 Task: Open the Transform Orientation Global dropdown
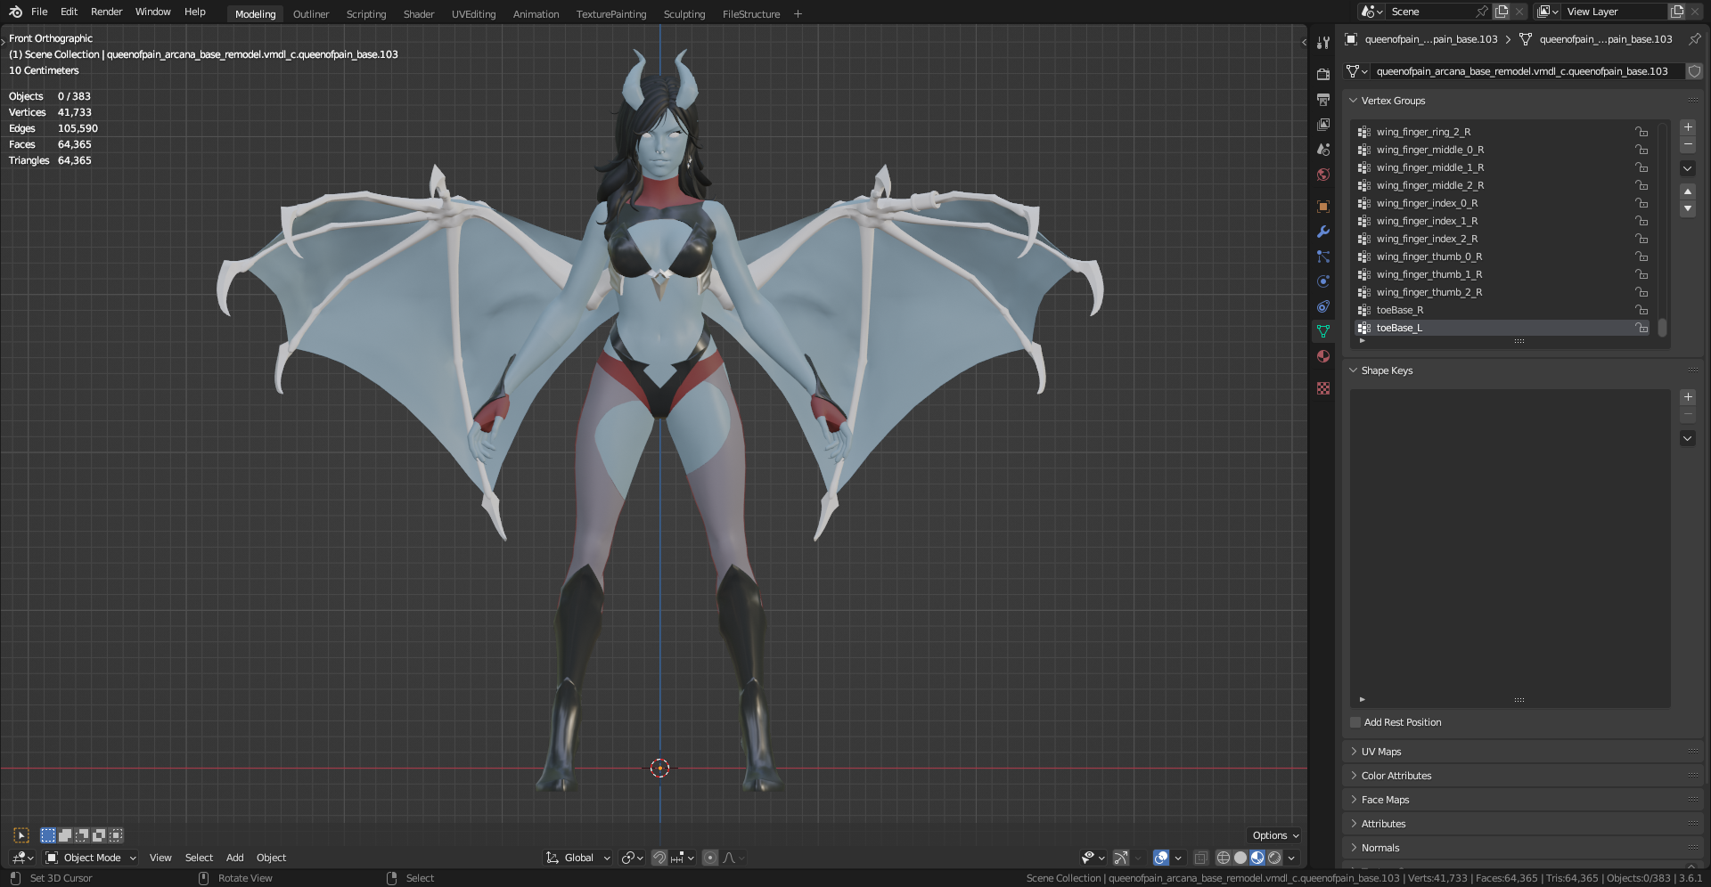click(x=577, y=858)
